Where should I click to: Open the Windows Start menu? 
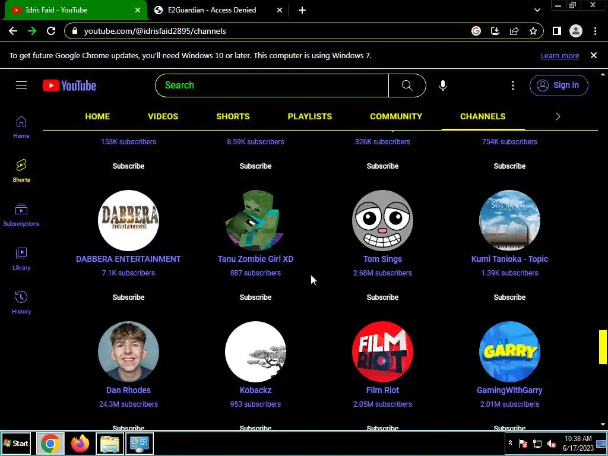click(16, 443)
